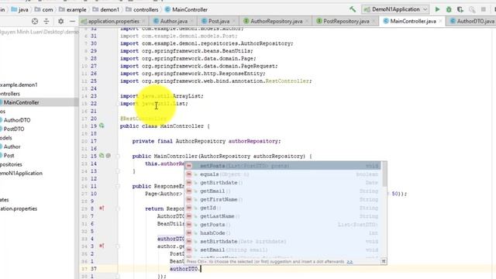
Task: Open application.properties in project tree
Action: coord(19,208)
